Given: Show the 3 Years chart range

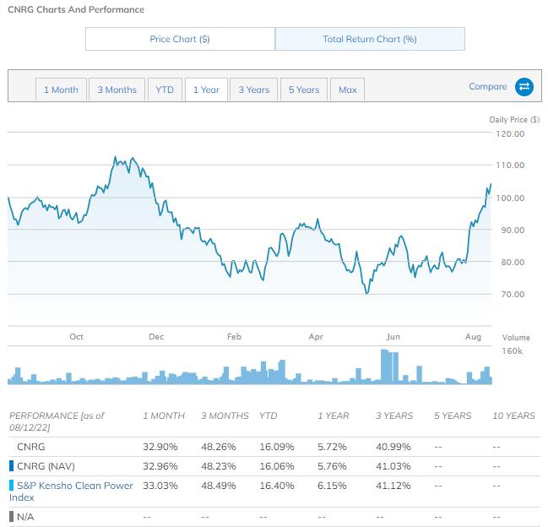Looking at the screenshot, I should (253, 90).
